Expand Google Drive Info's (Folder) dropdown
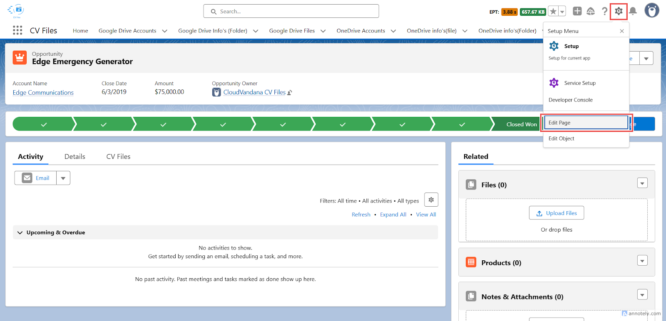 click(x=256, y=31)
